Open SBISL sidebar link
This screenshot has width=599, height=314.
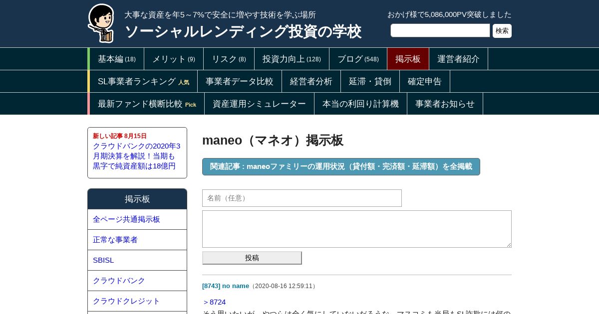tap(137, 260)
